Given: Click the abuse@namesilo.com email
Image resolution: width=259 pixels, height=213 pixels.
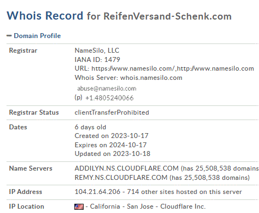Looking at the screenshot, I should pyautogui.click(x=106, y=89).
